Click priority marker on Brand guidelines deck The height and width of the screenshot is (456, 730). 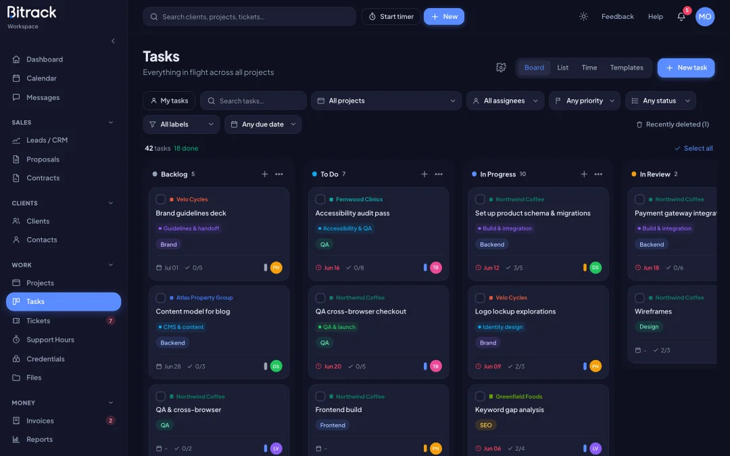(x=266, y=268)
